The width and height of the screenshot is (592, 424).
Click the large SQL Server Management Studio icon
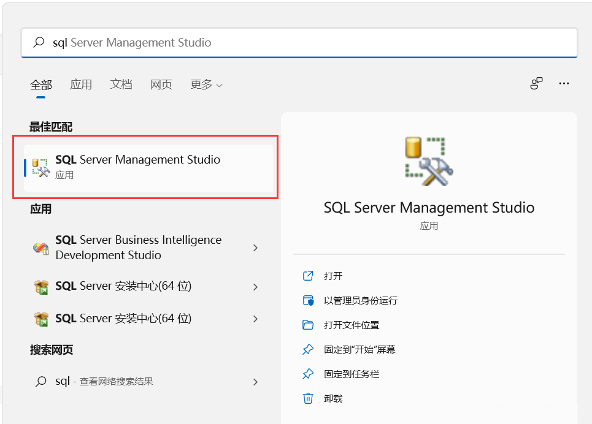coord(429,161)
